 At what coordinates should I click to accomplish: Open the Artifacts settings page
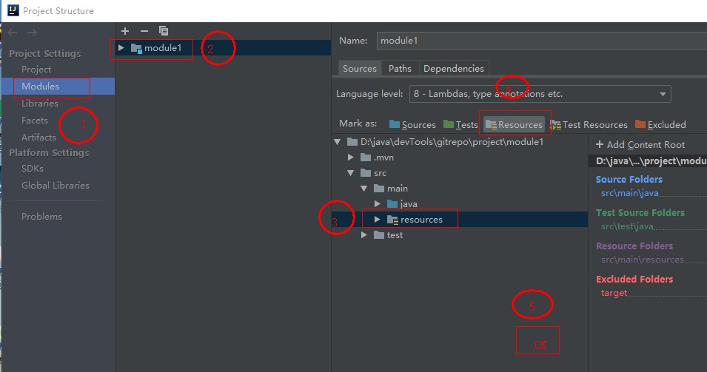tap(38, 137)
